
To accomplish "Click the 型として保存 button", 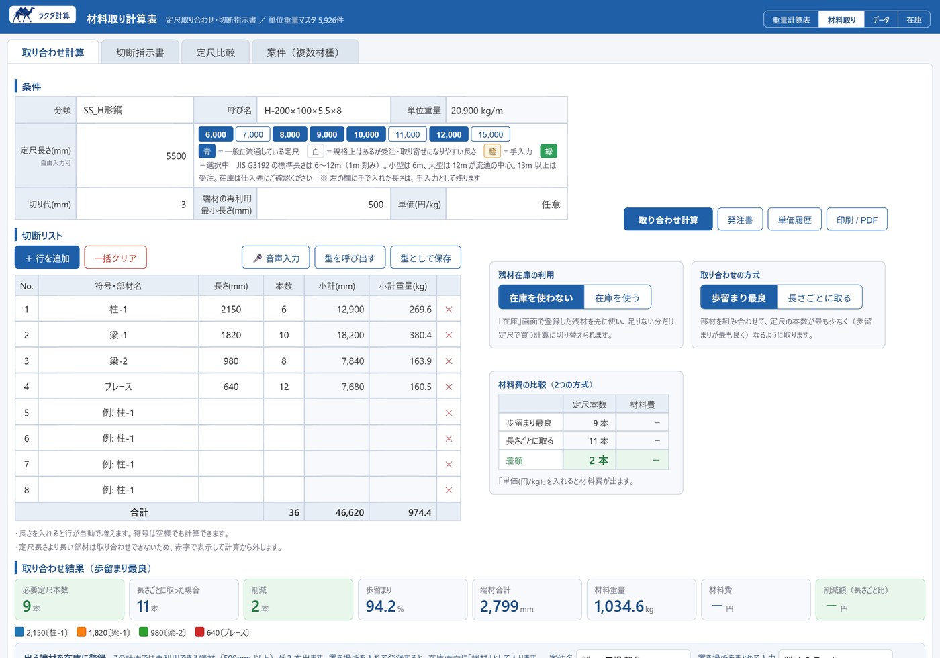I will pos(426,258).
